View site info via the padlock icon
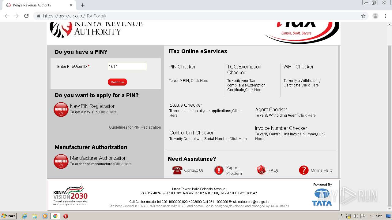 (x=38, y=16)
